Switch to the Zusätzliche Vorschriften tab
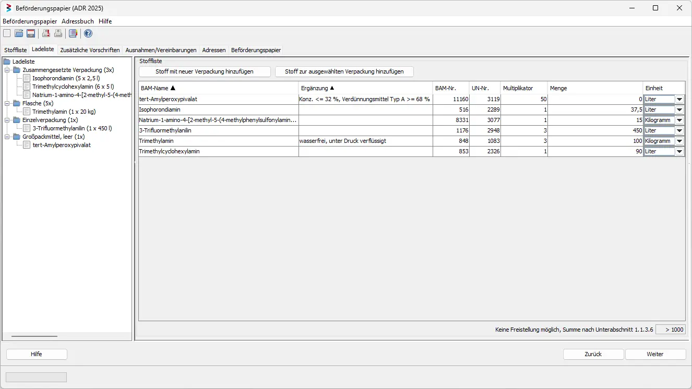The height and width of the screenshot is (389, 692). point(90,50)
